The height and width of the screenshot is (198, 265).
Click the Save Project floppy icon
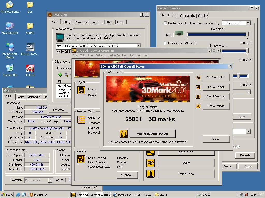coord(198,87)
